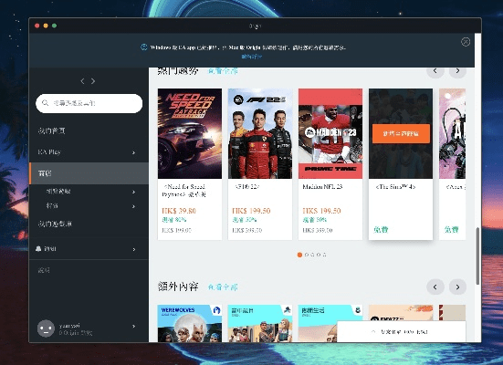Viewport: 503px width, 365px height.
Task: Expand the Deals submenu under Store
Action: click(x=134, y=206)
